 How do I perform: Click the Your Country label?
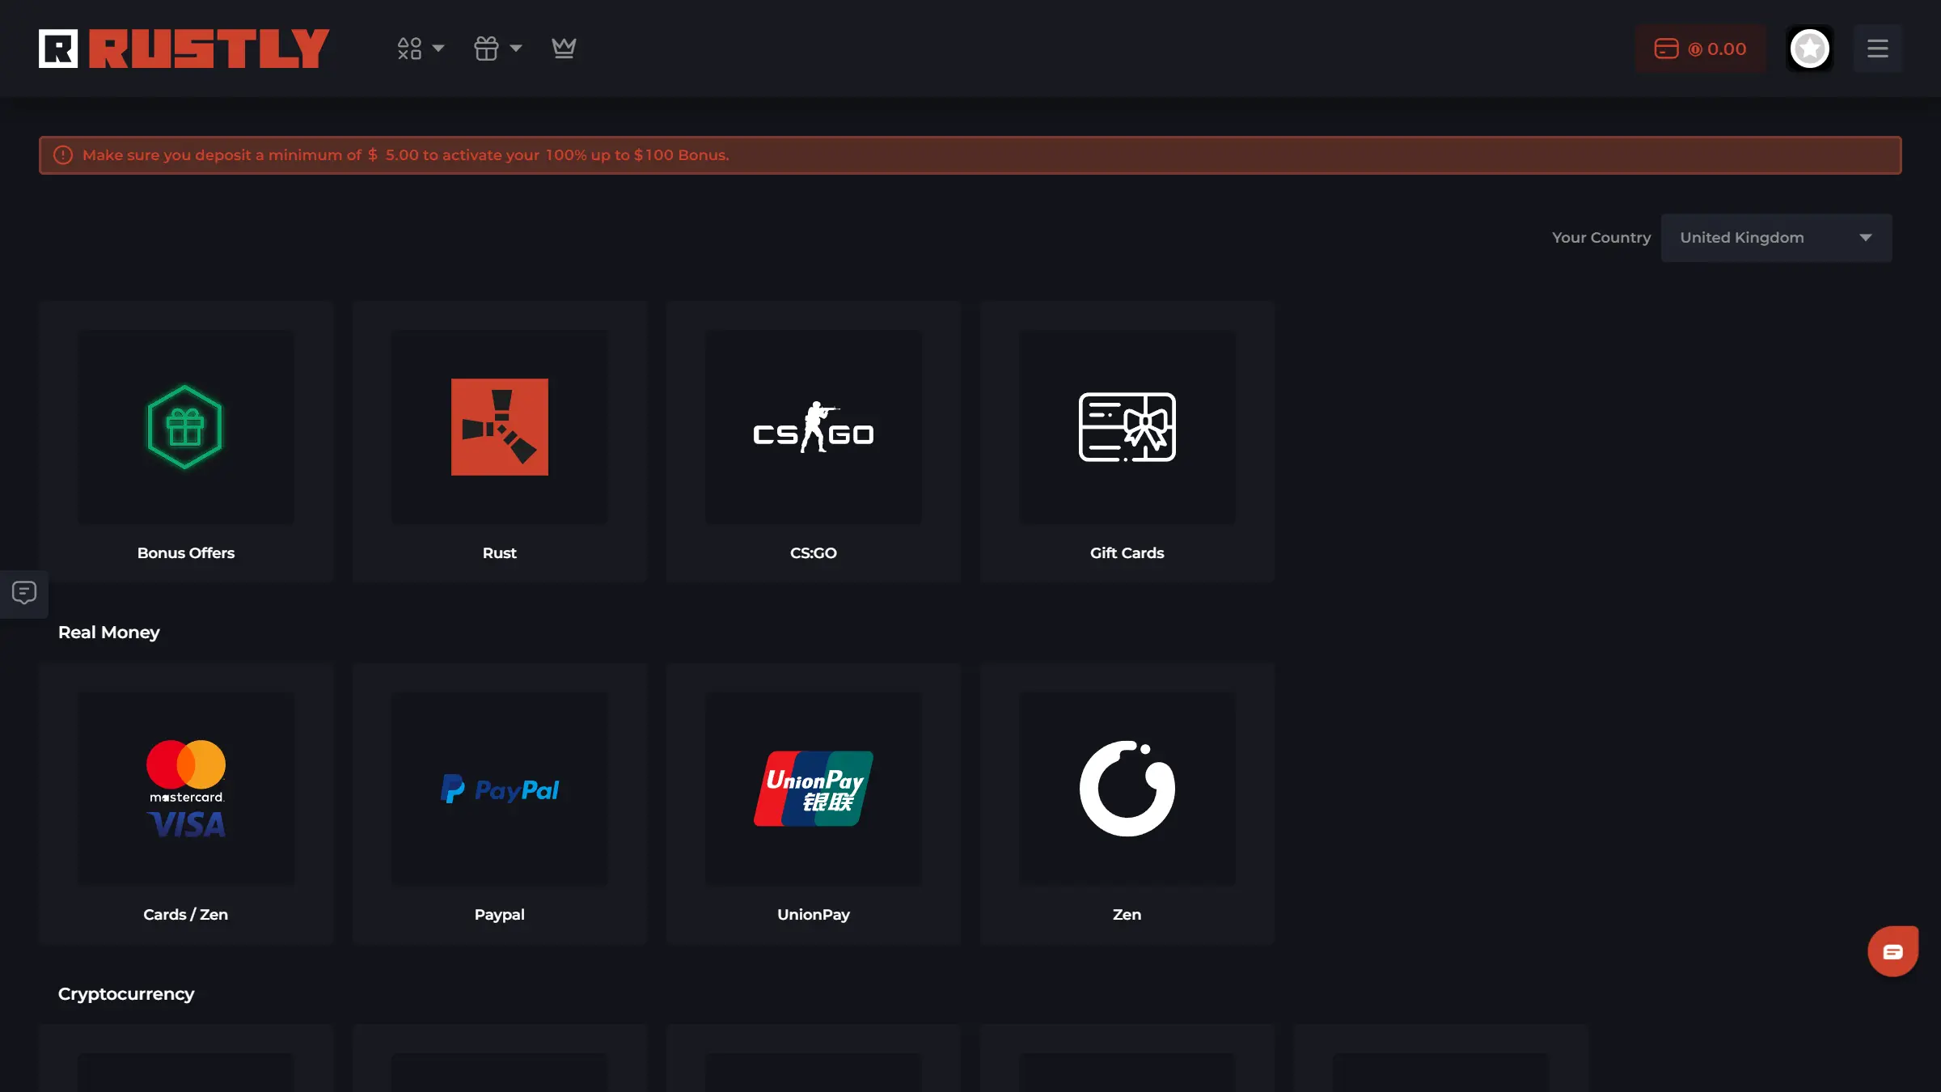[x=1601, y=238]
